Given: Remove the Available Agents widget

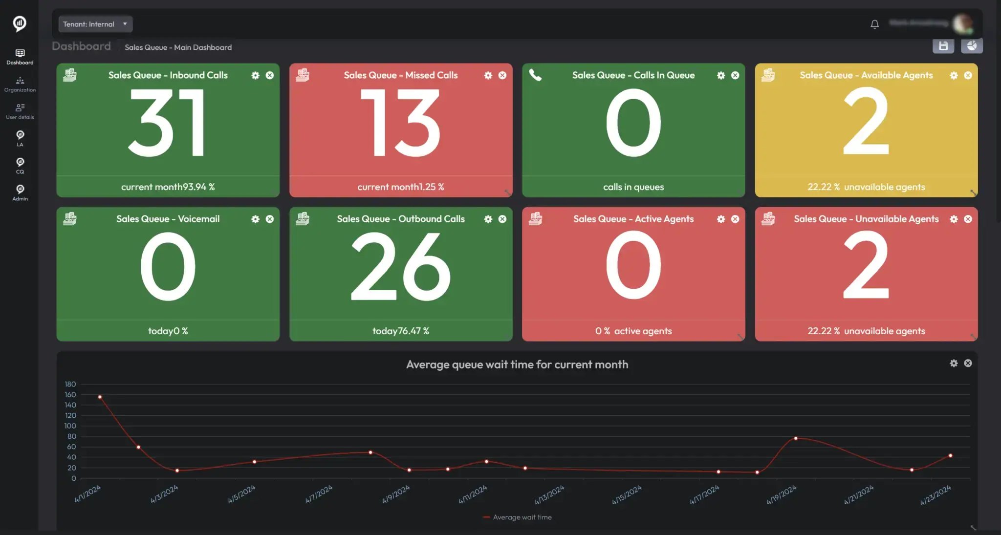Looking at the screenshot, I should [968, 75].
